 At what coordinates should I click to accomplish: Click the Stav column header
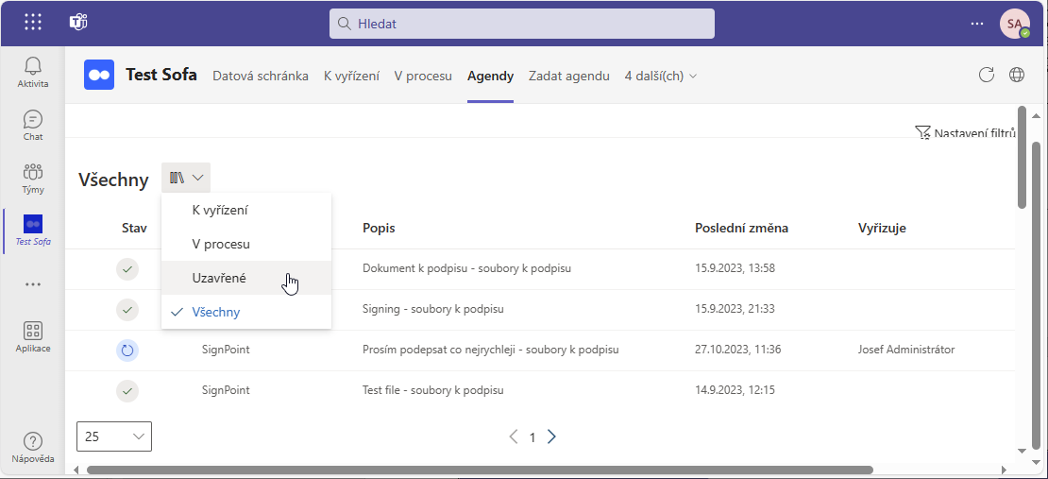[134, 228]
